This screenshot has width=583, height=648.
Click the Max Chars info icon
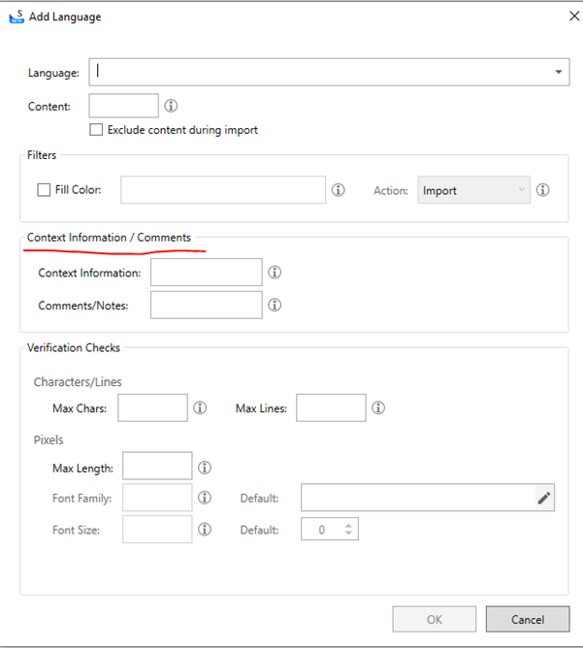(x=200, y=407)
